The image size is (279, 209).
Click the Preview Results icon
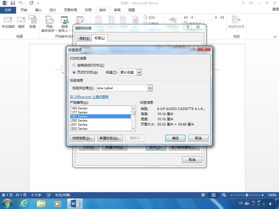[x=173, y=20]
